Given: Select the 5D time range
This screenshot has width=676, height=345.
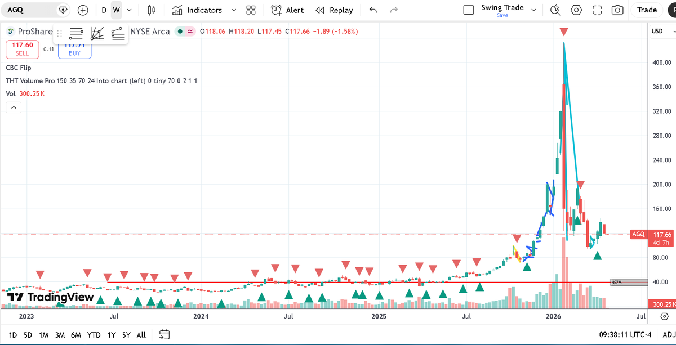Looking at the screenshot, I should coord(28,335).
